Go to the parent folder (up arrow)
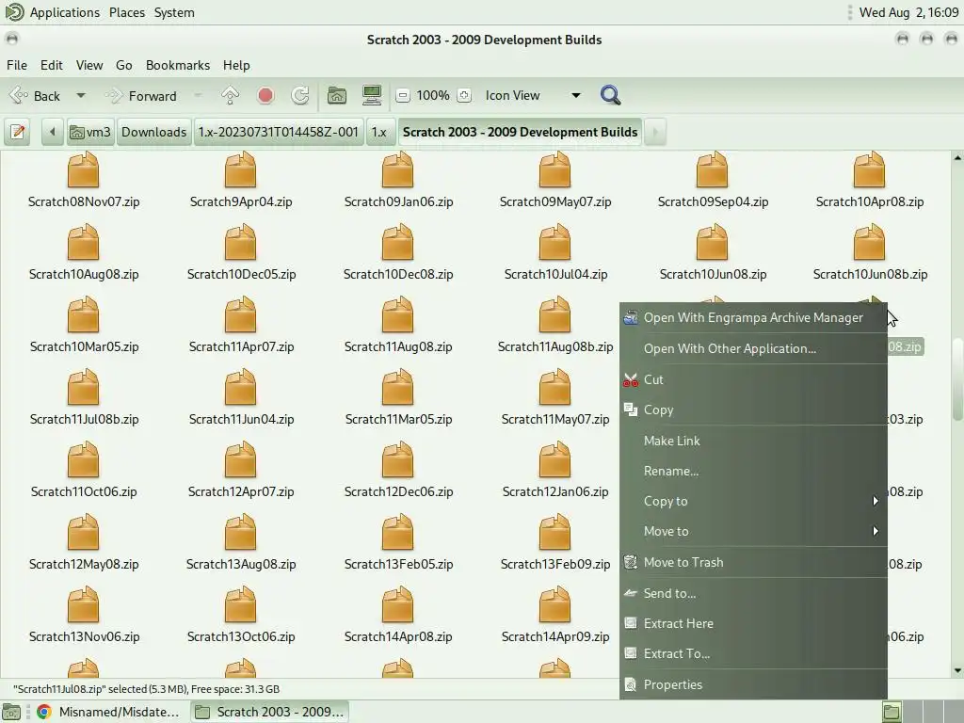 (230, 96)
